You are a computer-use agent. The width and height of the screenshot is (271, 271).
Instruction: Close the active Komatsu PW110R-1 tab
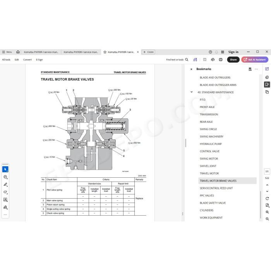(138, 52)
